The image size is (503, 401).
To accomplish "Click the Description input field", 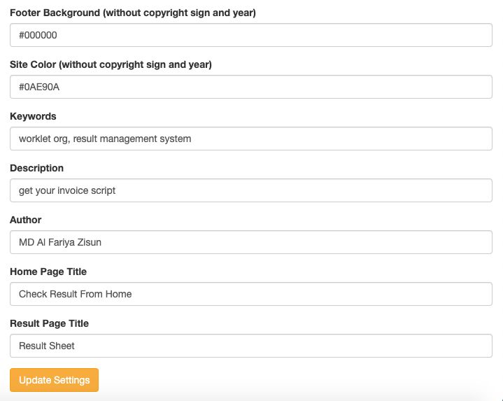I will pos(251,190).
